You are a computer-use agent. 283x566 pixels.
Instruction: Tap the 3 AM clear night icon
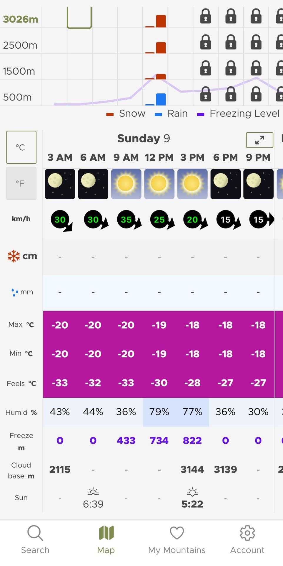[60, 184]
